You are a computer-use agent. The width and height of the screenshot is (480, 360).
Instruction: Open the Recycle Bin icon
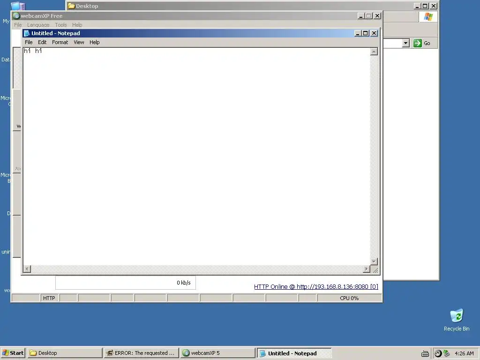457,320
